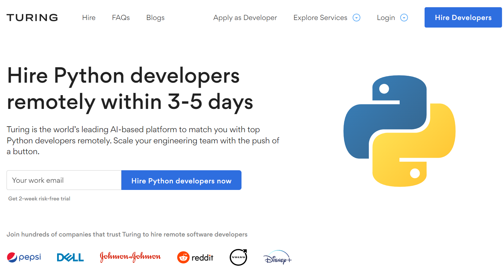The image size is (503, 269).
Task: Open the Login dropdown menu
Action: tap(404, 17)
